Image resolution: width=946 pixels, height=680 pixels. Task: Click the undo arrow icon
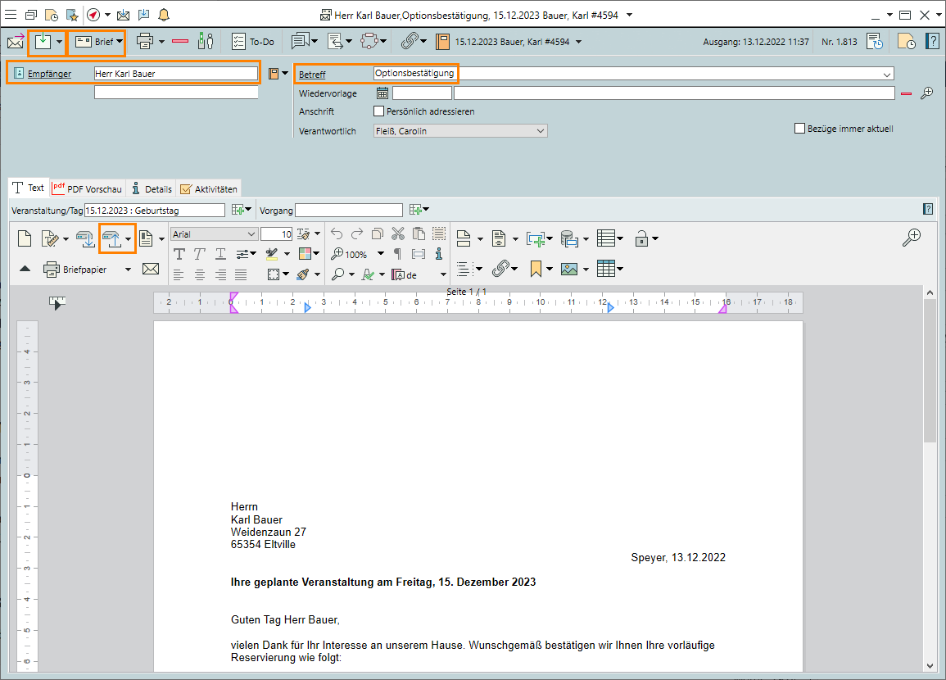[x=337, y=234]
